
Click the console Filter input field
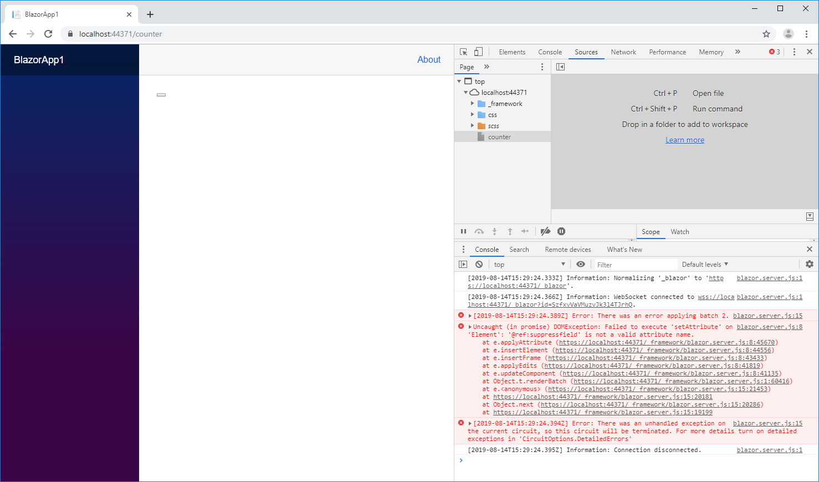pos(634,264)
